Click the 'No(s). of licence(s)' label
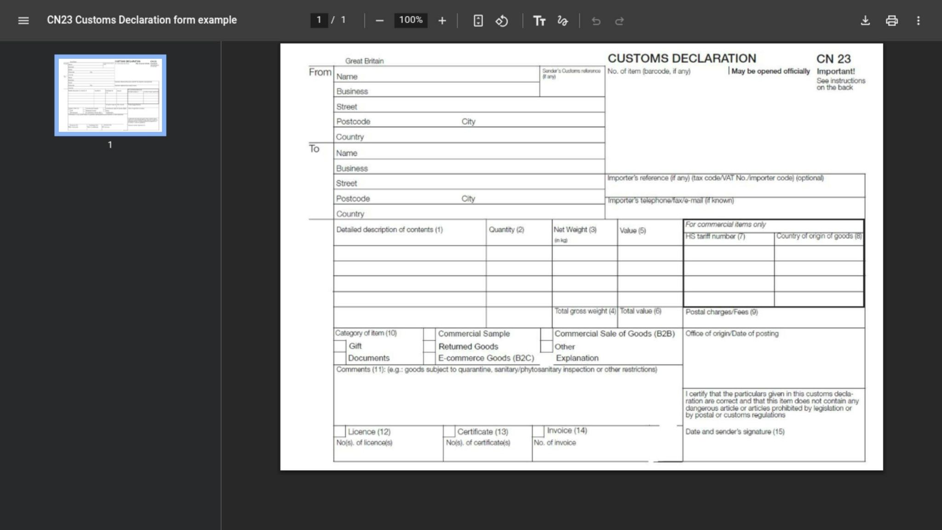The height and width of the screenshot is (530, 942). click(364, 443)
